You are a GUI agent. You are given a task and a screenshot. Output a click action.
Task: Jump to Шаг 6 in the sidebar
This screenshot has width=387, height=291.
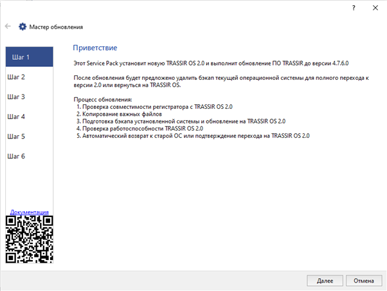[29, 156]
